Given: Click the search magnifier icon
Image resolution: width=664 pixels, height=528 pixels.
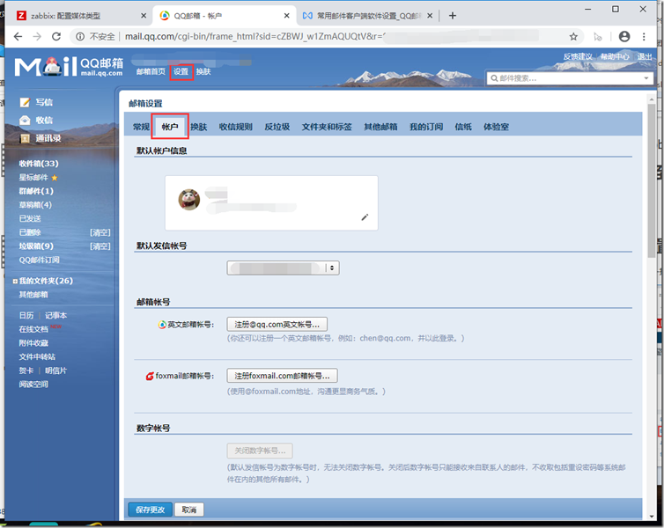Looking at the screenshot, I should coord(494,78).
